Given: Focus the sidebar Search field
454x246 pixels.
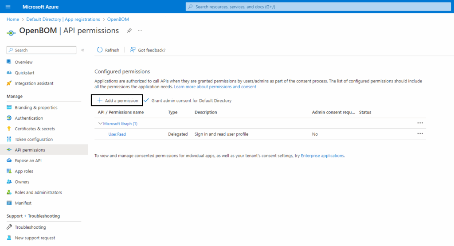Looking at the screenshot, I should coord(41,50).
